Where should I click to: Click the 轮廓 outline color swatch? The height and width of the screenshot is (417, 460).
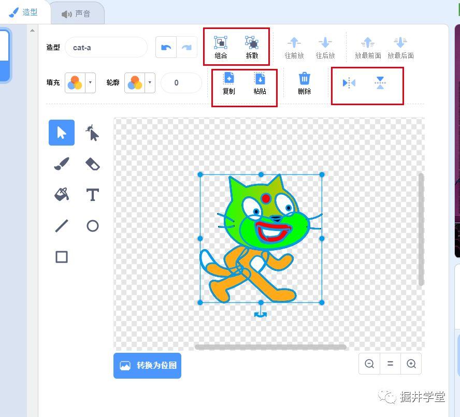(x=135, y=83)
